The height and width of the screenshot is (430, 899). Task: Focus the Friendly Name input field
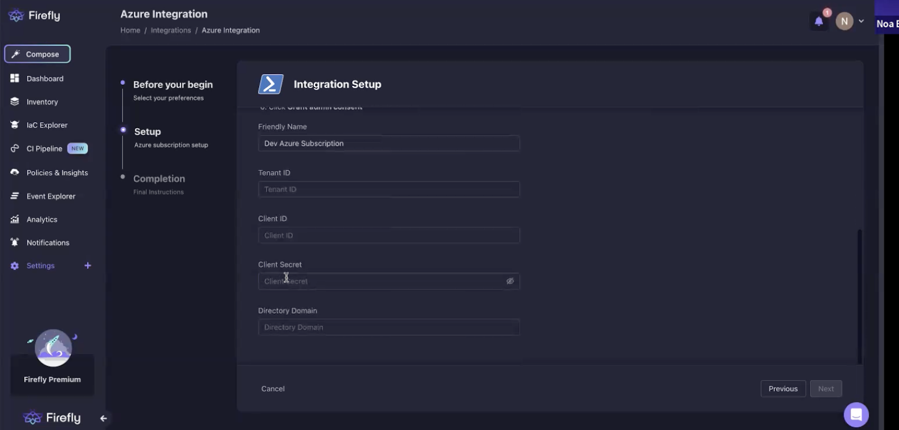tap(389, 143)
